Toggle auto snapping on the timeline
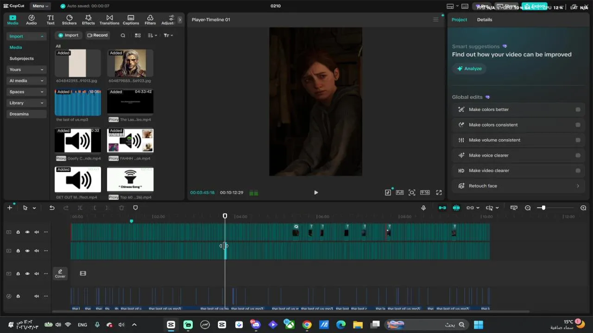The width and height of the screenshot is (593, 333). [456, 208]
